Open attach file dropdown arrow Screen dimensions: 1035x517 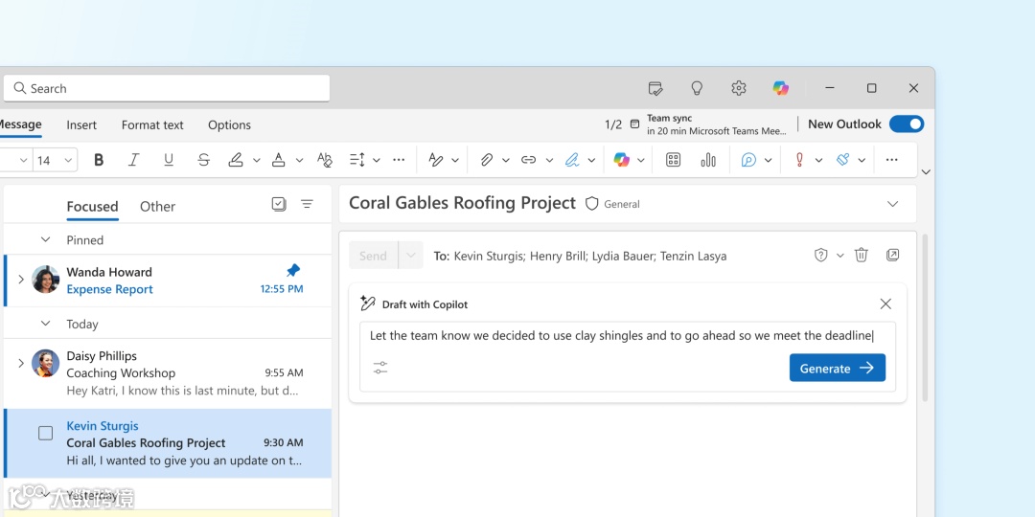tap(506, 160)
